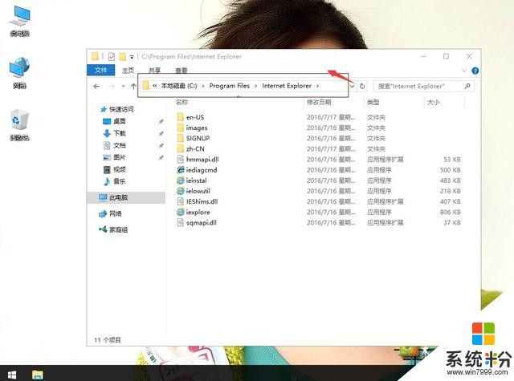This screenshot has width=514, height=381.
Task: Open the 文件 ribbon tab
Action: pos(101,70)
